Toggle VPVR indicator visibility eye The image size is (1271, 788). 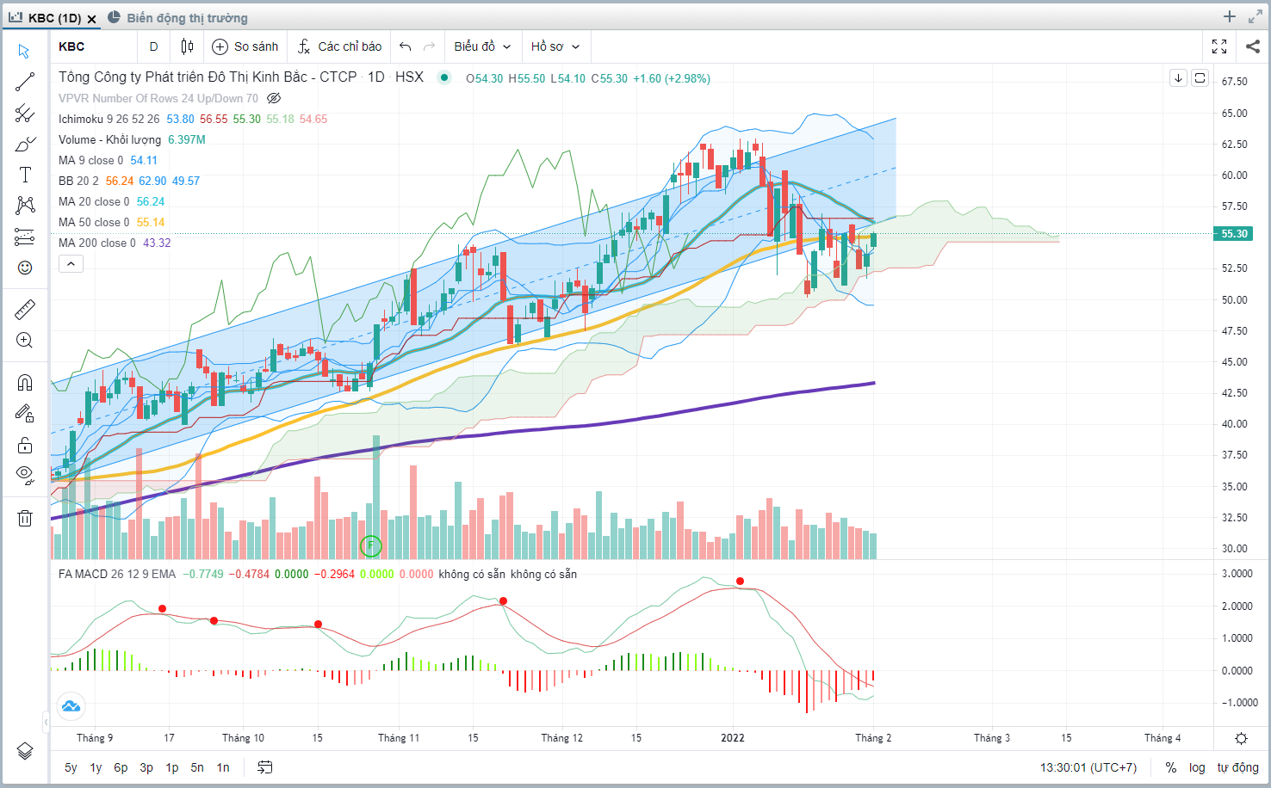point(274,98)
